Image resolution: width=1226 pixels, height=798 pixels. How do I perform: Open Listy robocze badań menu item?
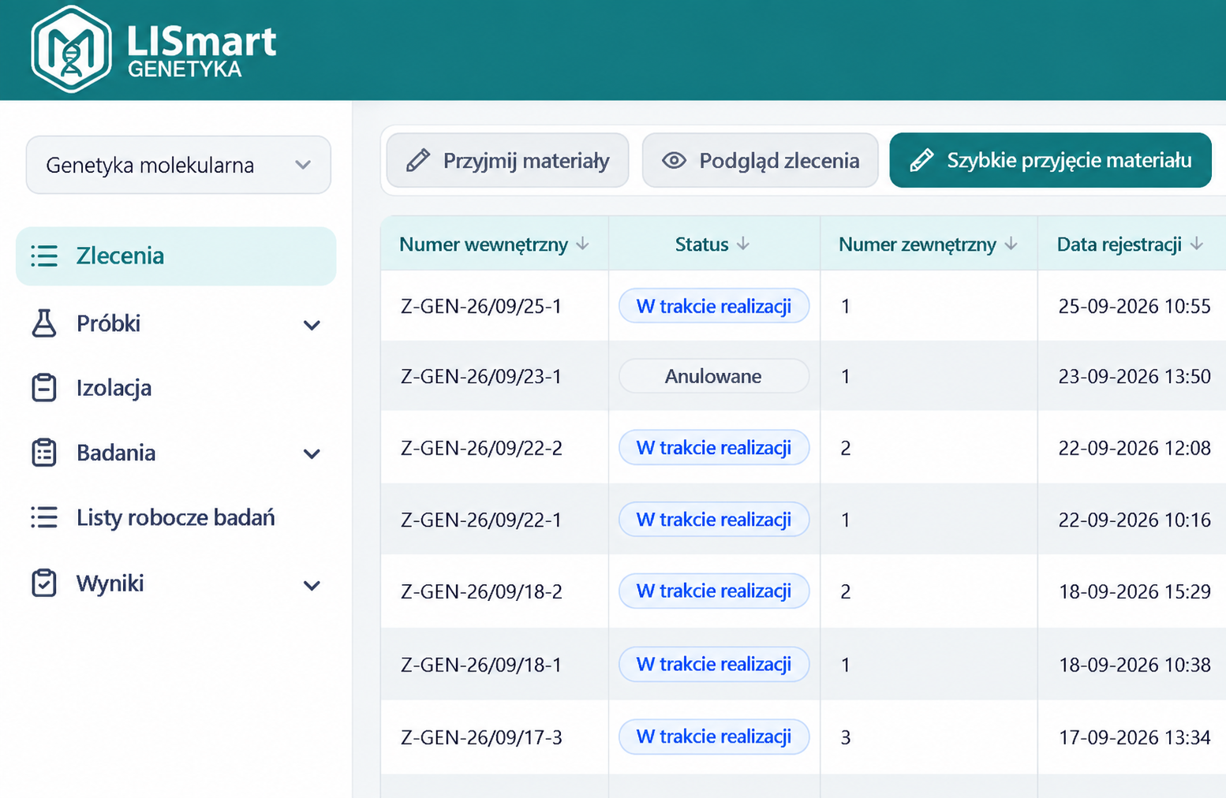pos(175,517)
